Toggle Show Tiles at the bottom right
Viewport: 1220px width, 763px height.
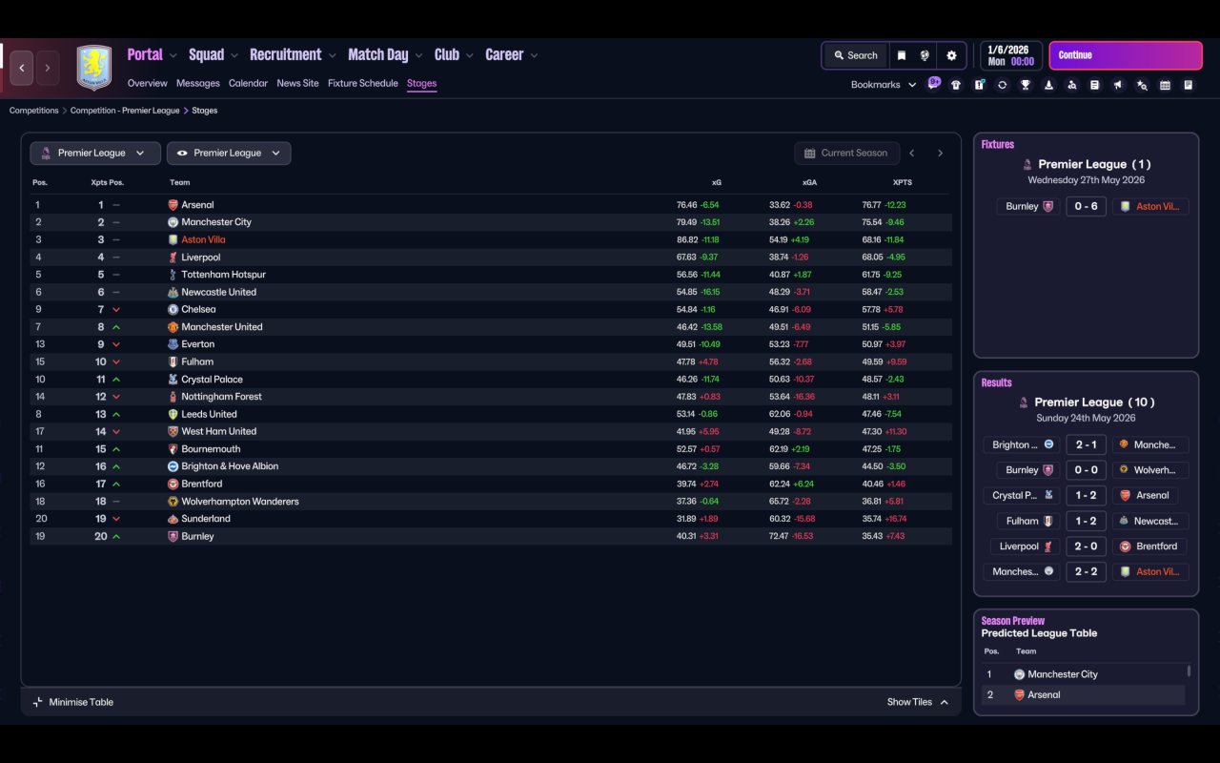(917, 702)
